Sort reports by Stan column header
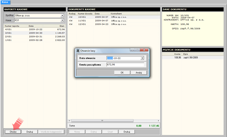Image resolution: width=227 pixels, height=137 pixels. [54, 26]
